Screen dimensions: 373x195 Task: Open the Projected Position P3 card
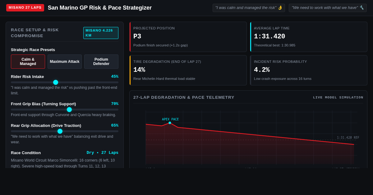(x=188, y=37)
